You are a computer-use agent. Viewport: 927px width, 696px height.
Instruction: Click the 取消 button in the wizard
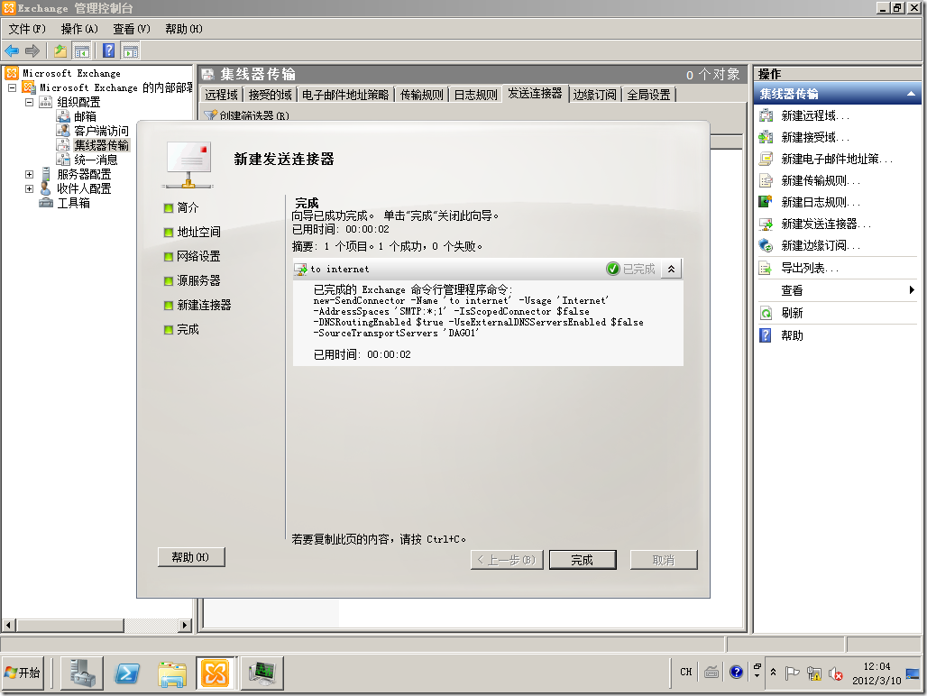pyautogui.click(x=663, y=559)
